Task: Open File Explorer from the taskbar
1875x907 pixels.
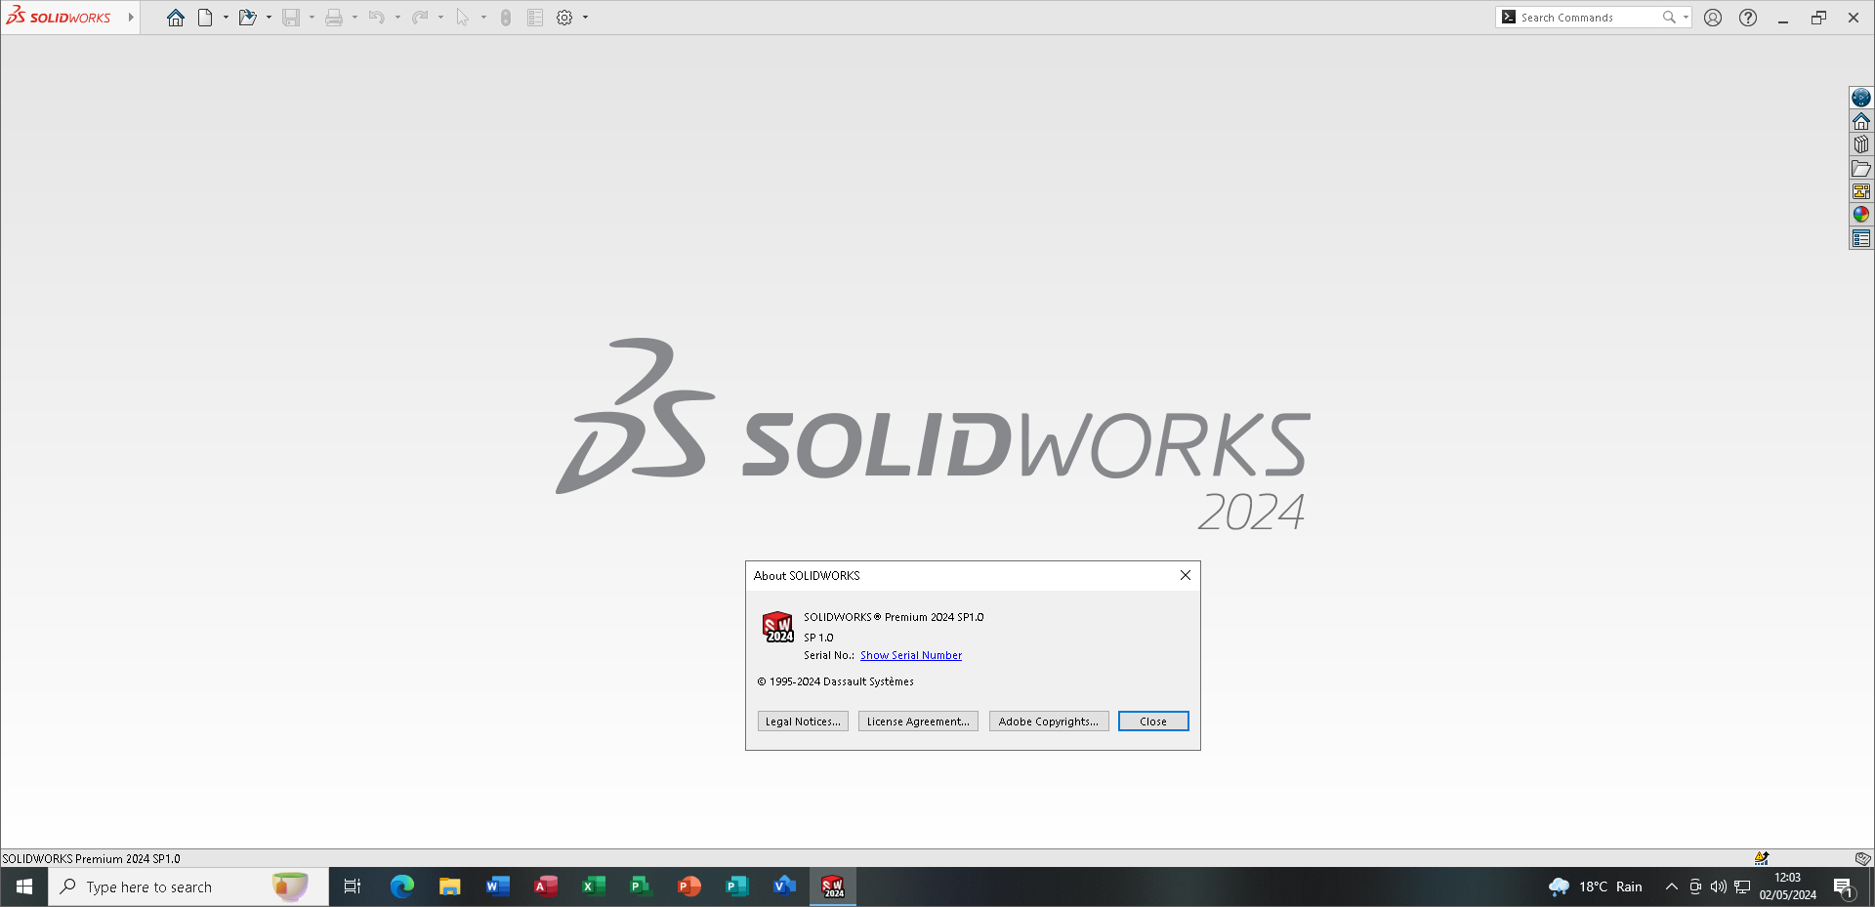Action: pos(449,886)
